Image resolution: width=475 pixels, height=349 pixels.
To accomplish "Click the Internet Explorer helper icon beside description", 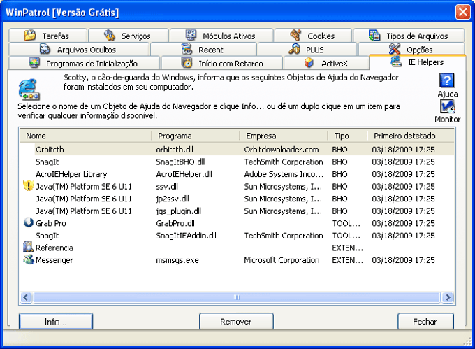I will click(29, 90).
